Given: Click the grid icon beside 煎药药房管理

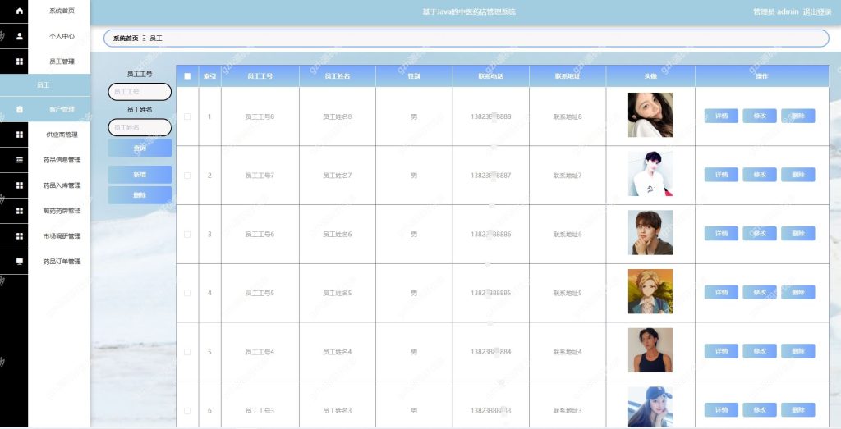Looking at the screenshot, I should click(x=20, y=211).
